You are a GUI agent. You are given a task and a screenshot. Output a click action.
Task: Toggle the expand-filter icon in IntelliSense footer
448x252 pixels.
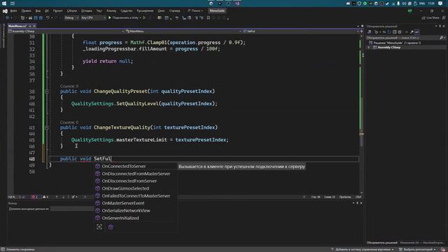[x=99, y=227]
